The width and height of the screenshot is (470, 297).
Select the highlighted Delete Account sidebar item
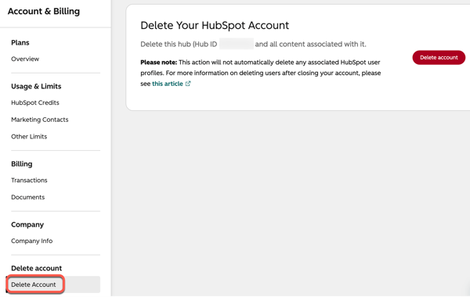[x=35, y=284]
